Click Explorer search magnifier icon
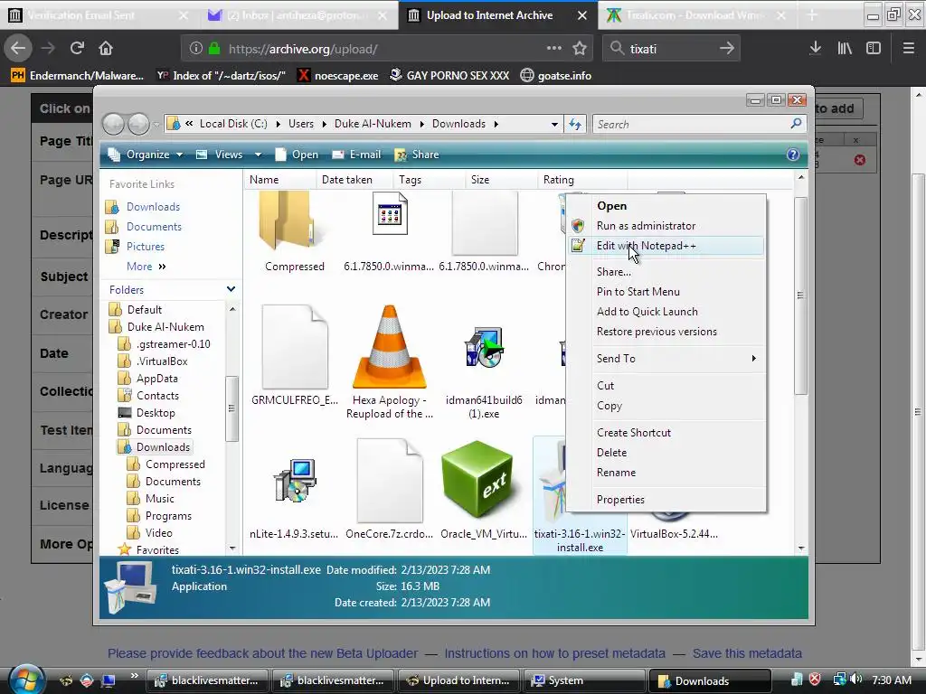Image resolution: width=926 pixels, height=694 pixels. point(796,123)
